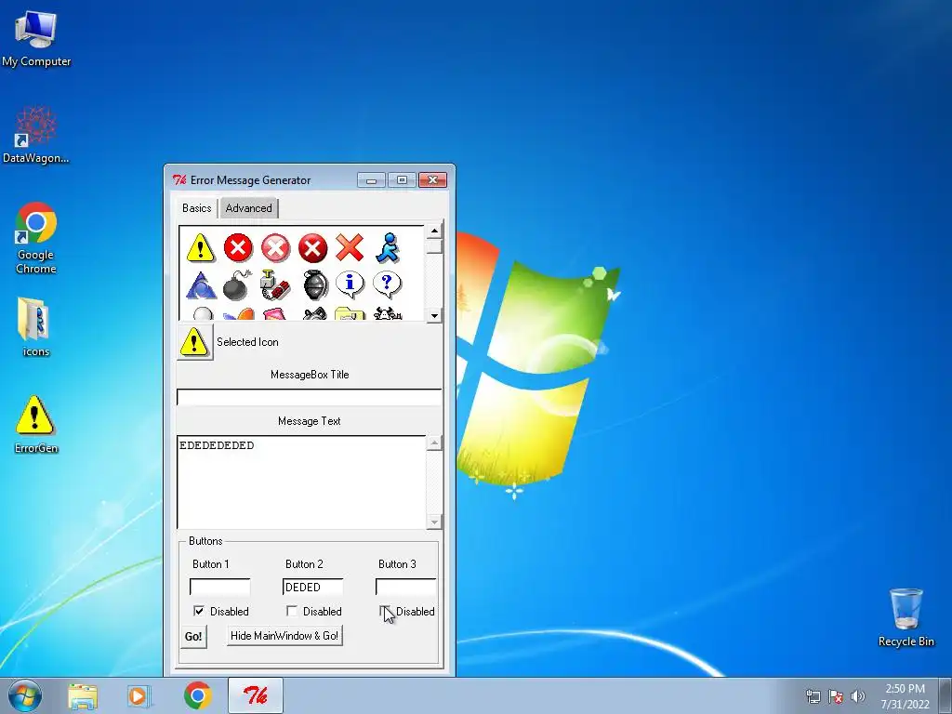The height and width of the screenshot is (714, 952).
Task: Minimize the Error Message Generator window
Action: [371, 179]
